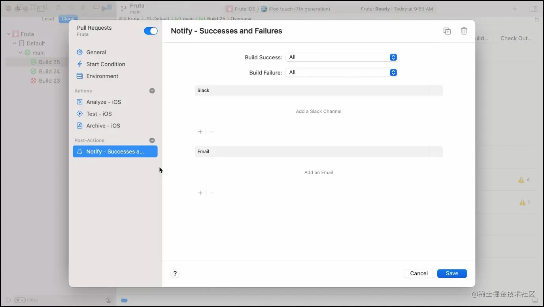This screenshot has height=307, width=544.
Task: Click the Add a Slack Channel placeholder
Action: point(319,112)
